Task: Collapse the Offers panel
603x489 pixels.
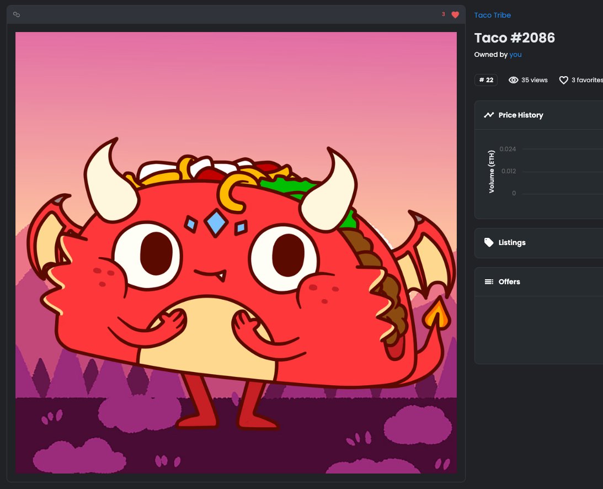Action: click(539, 281)
